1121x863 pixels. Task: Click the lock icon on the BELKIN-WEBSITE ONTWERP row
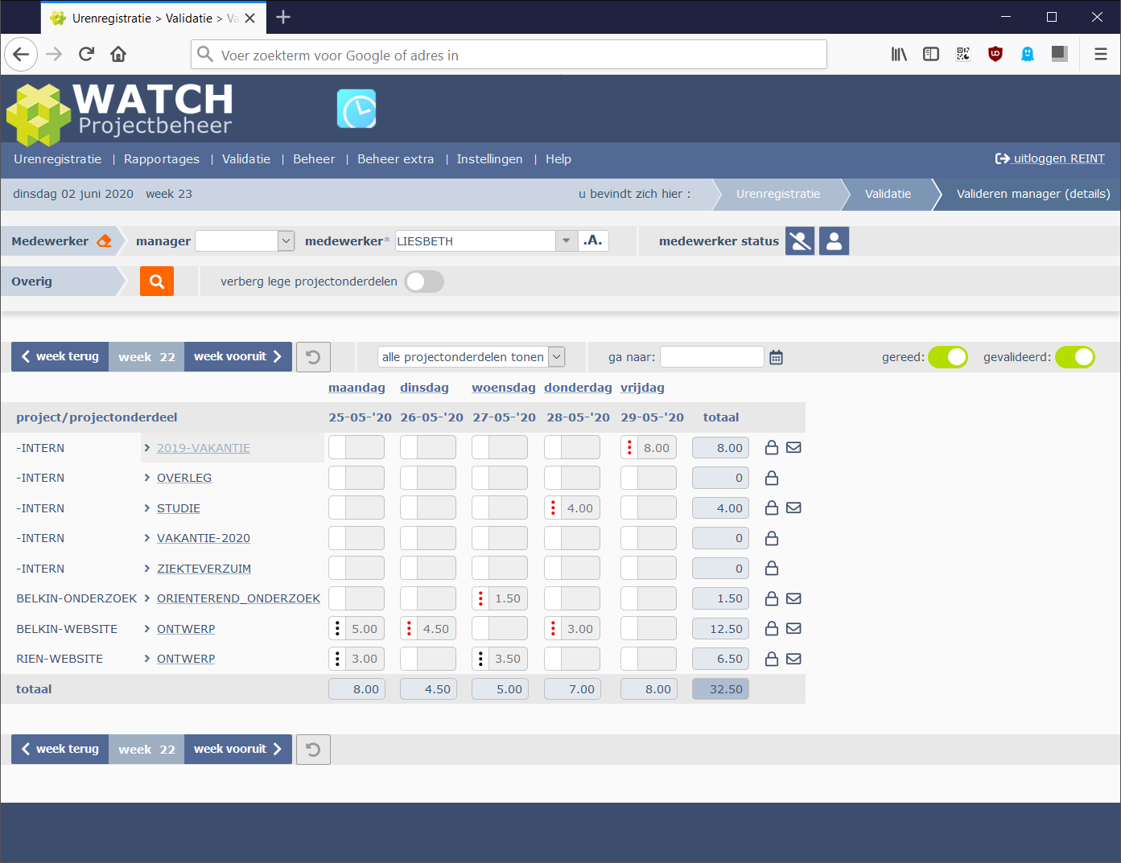[x=771, y=629]
